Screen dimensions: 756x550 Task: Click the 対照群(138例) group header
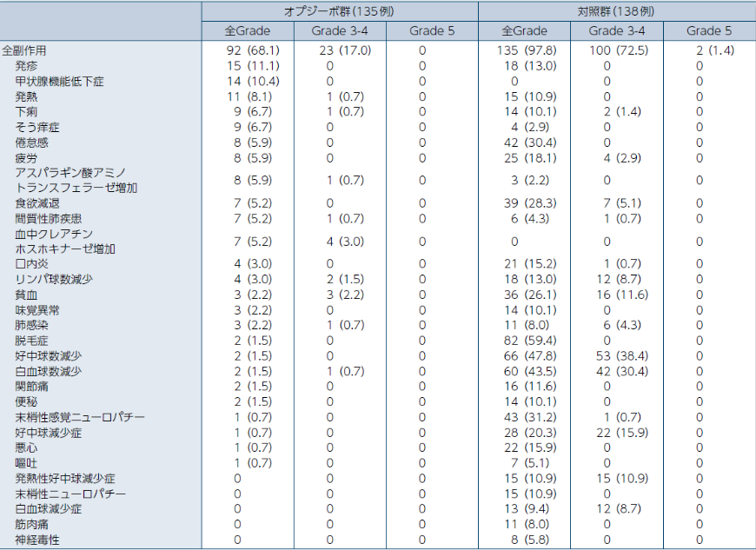pos(616,11)
